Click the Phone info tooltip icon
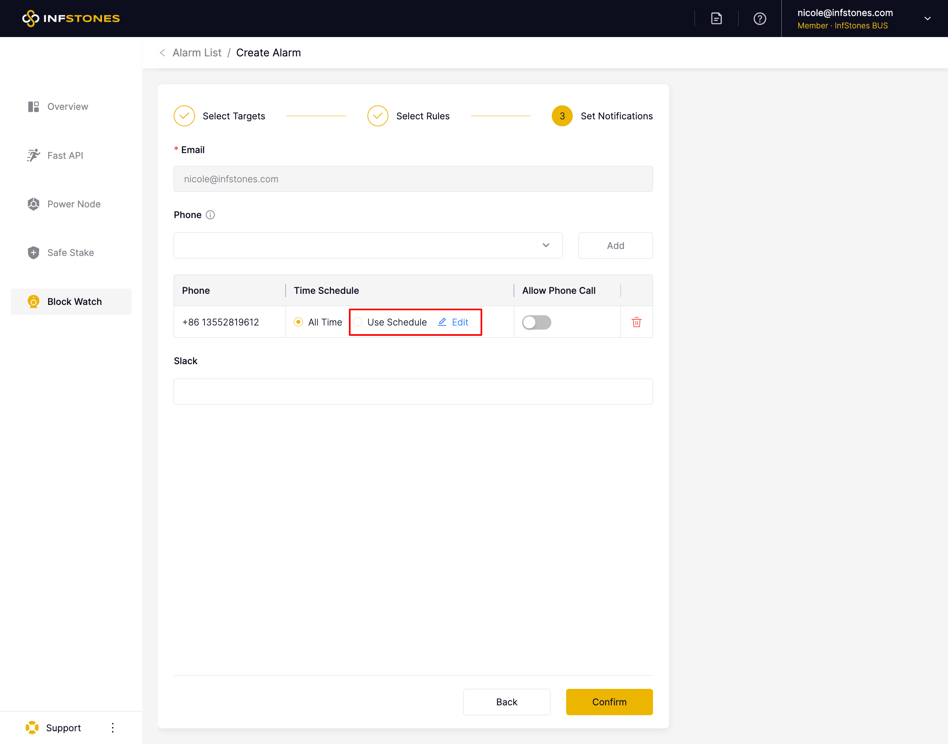Viewport: 948px width, 744px height. pos(210,215)
